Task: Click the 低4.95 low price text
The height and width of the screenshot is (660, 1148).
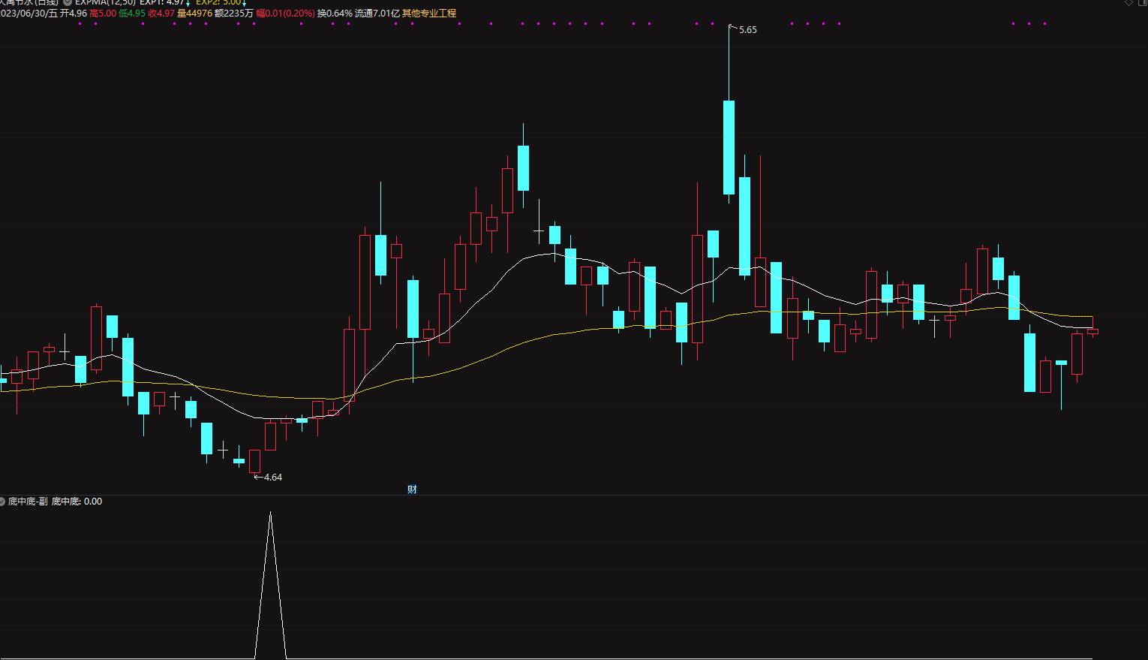Action: point(132,14)
